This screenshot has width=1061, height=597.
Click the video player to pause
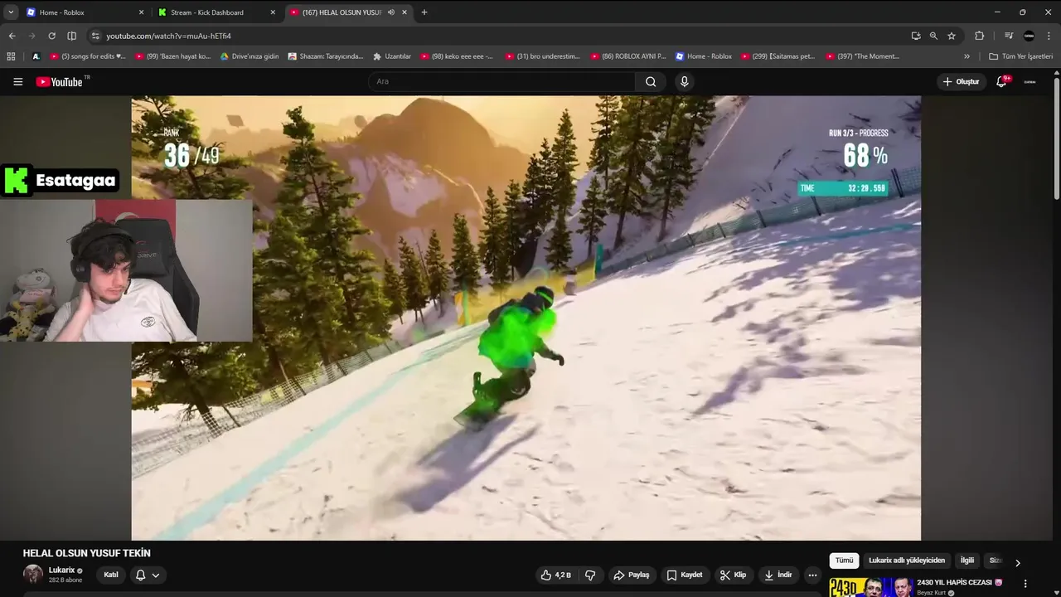click(526, 318)
